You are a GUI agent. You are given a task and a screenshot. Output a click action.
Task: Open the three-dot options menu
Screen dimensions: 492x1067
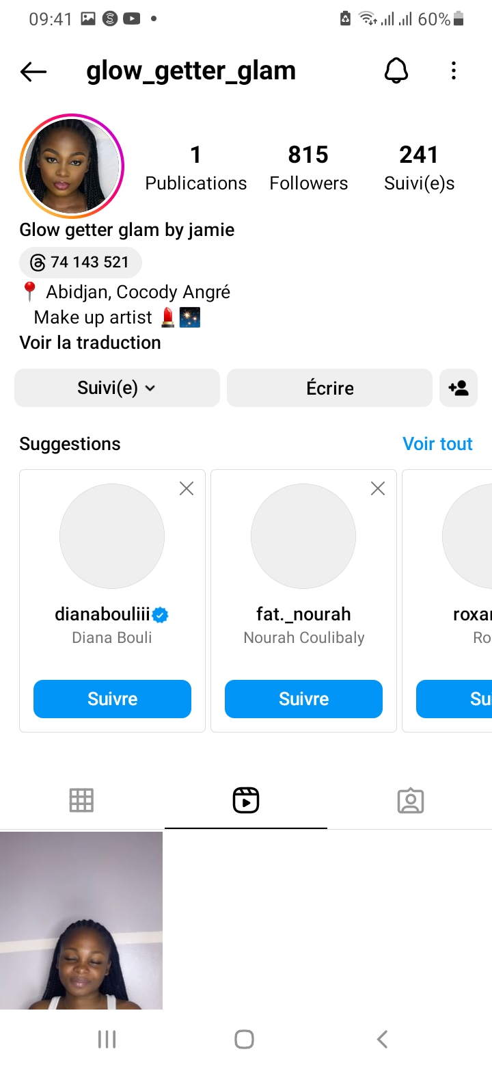tap(454, 70)
